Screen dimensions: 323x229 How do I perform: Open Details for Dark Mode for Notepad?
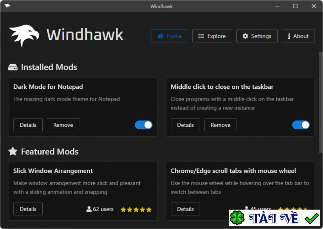tap(28, 125)
